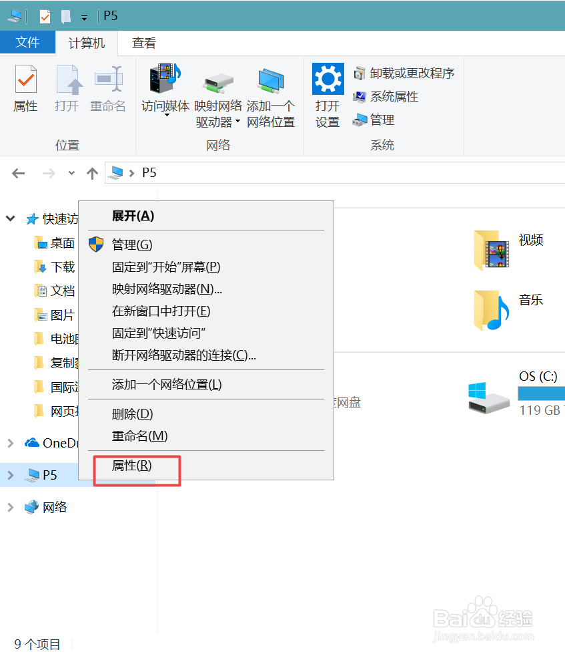Click the 映射网络驱动器 icon
Screen dimensions: 565x656
pos(219,87)
